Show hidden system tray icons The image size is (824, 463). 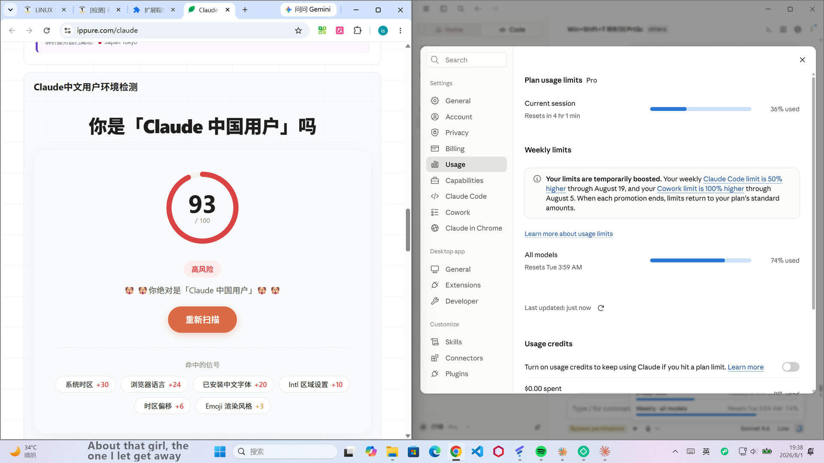point(675,451)
